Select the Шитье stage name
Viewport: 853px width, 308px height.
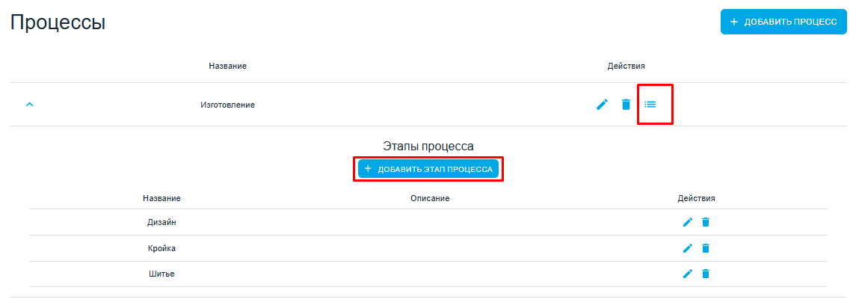tap(161, 274)
